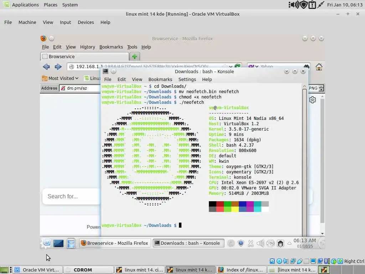Screen dimensions: 365x274
Task: Click the Show Desktop icon in guest panel
Action: pyautogui.click(x=58, y=243)
